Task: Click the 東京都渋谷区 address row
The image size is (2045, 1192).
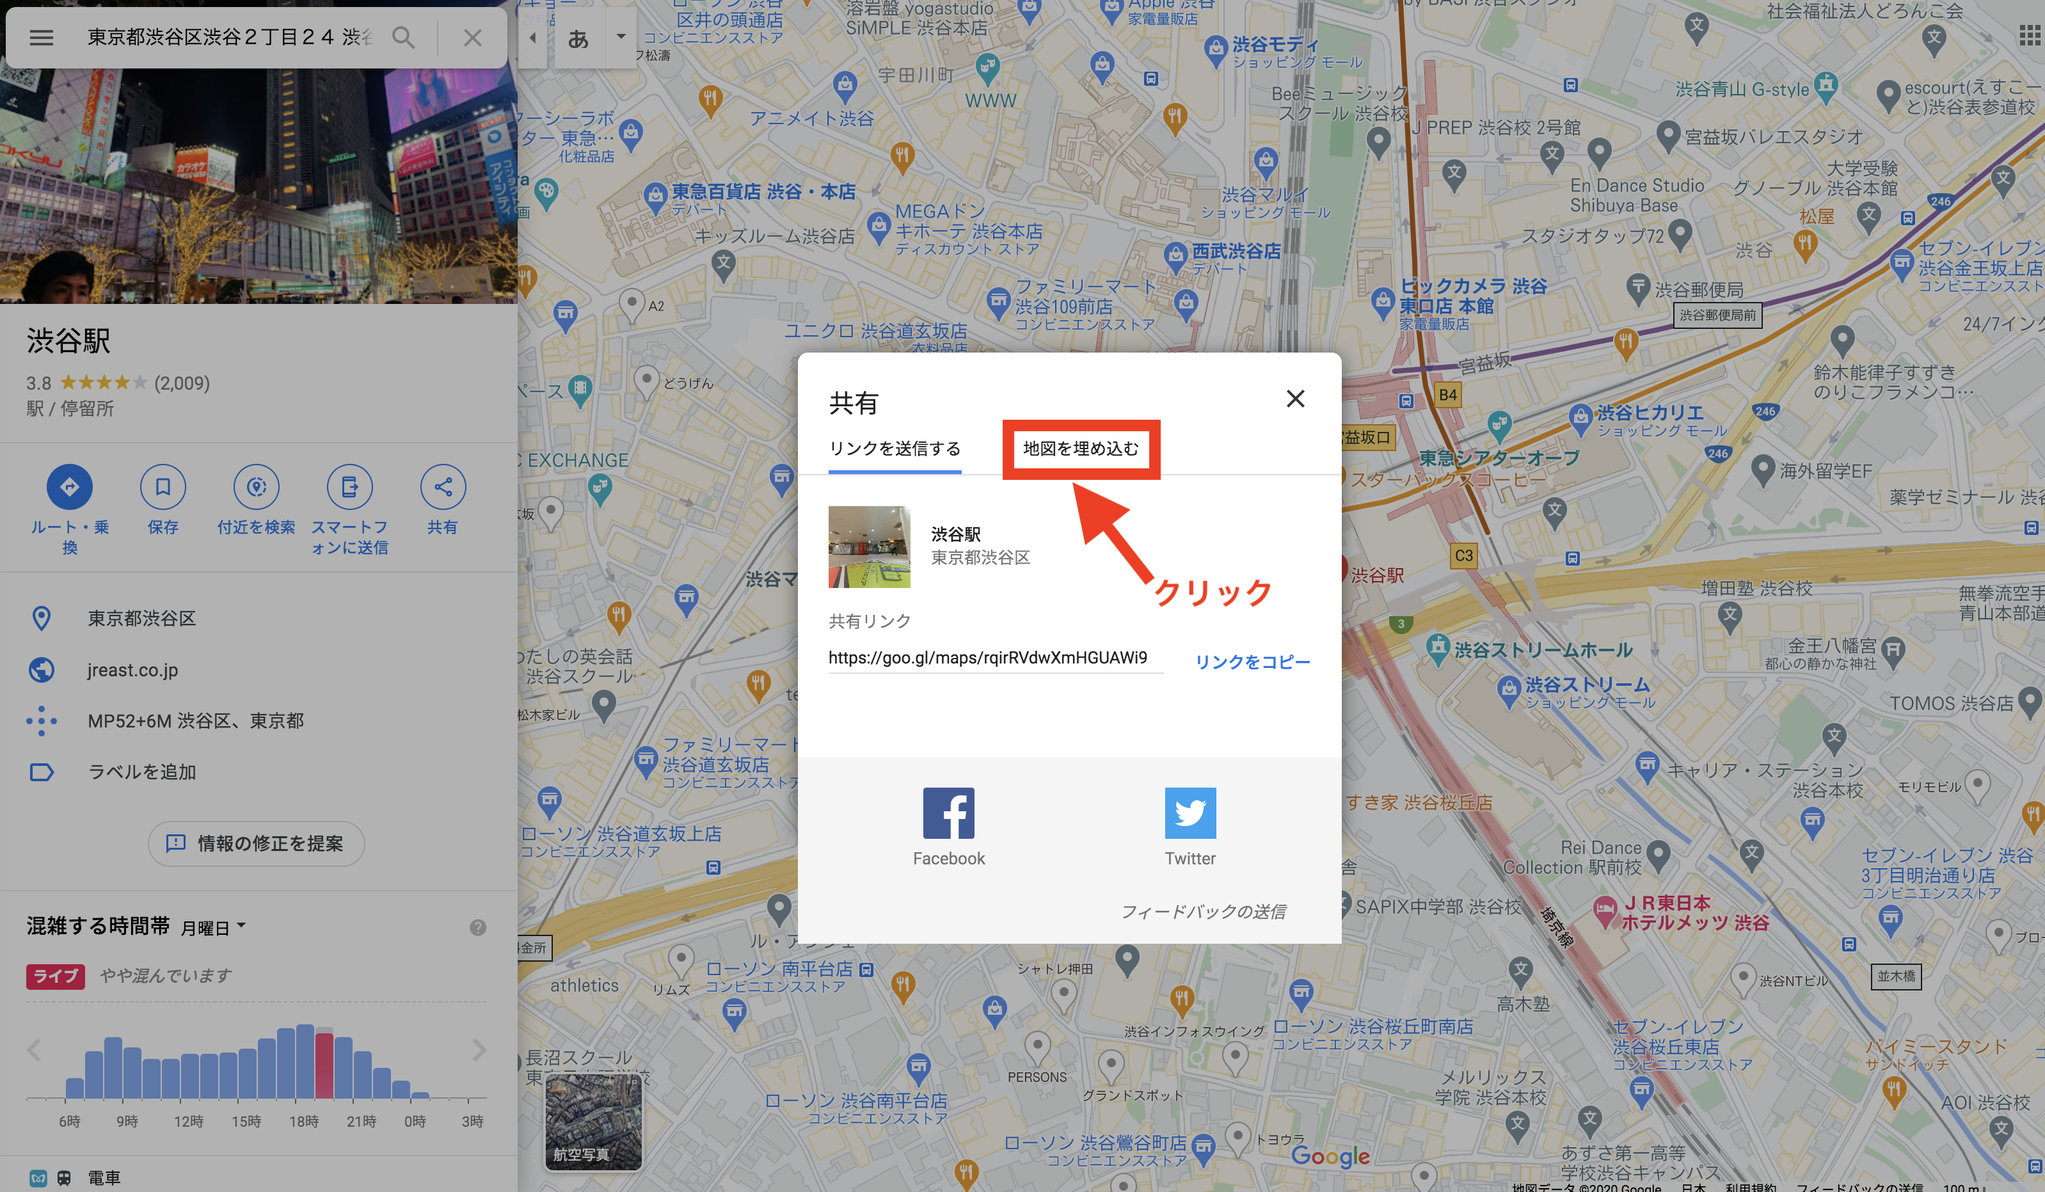Action: coord(258,618)
